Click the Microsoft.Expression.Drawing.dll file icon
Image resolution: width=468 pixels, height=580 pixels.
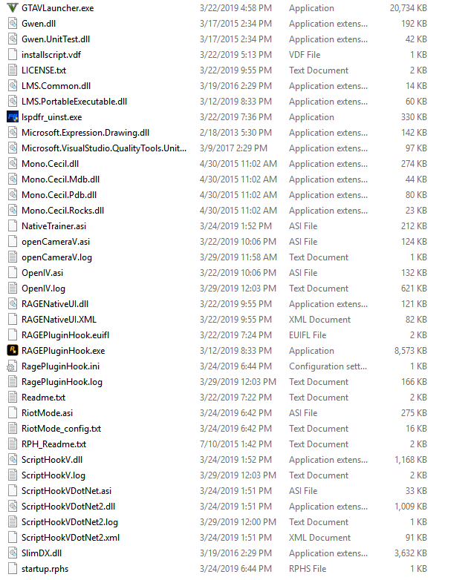tap(13, 133)
